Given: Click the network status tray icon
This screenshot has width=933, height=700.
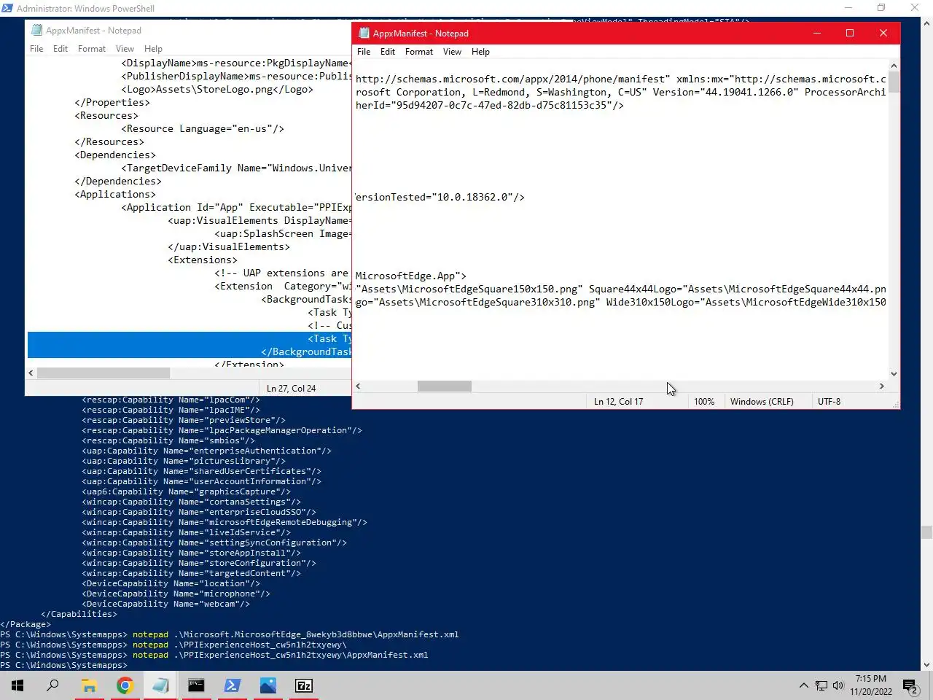Looking at the screenshot, I should [821, 685].
